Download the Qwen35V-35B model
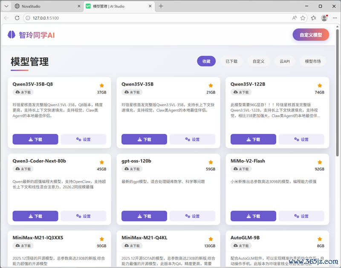This screenshot has width=341, height=268. pos(144,139)
